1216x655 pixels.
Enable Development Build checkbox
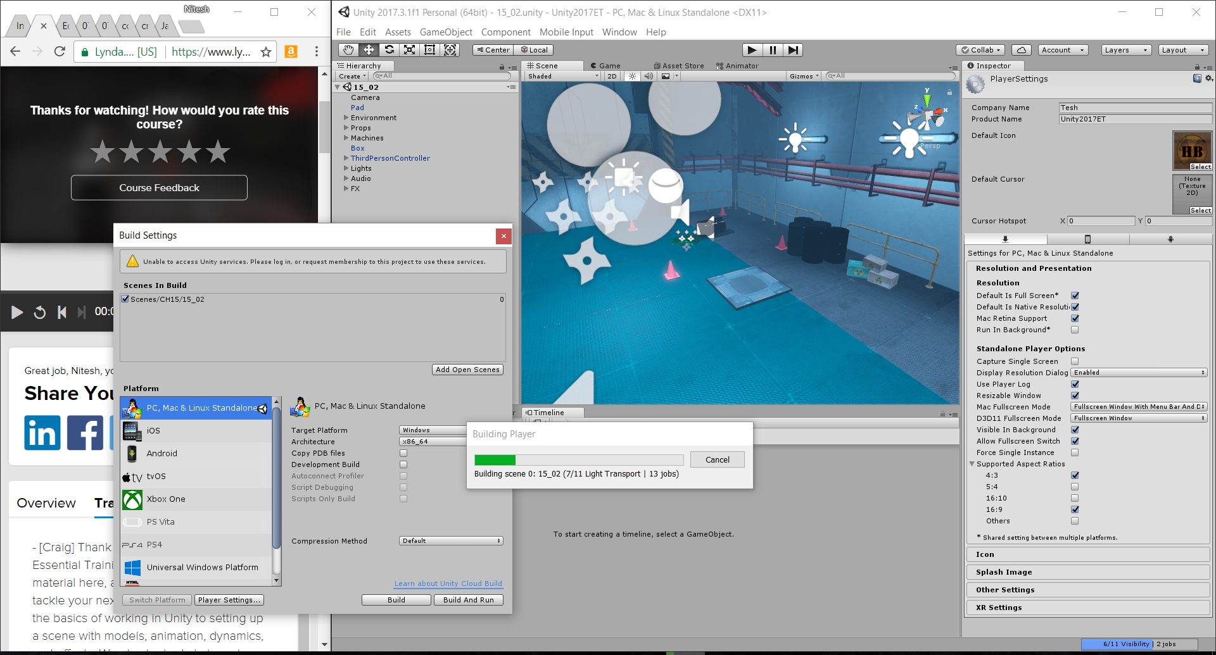coord(403,465)
